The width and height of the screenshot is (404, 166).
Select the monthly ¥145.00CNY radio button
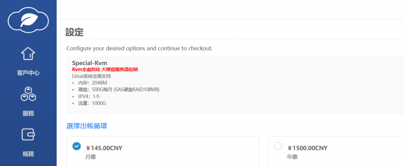coord(77,146)
